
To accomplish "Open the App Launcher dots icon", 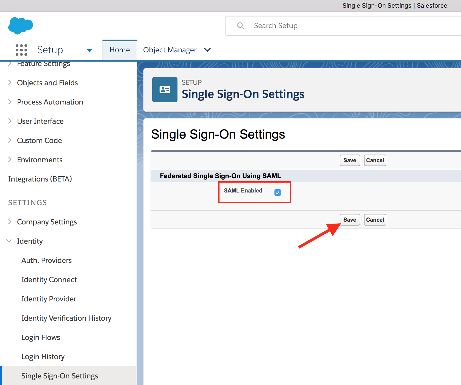I will coord(21,50).
